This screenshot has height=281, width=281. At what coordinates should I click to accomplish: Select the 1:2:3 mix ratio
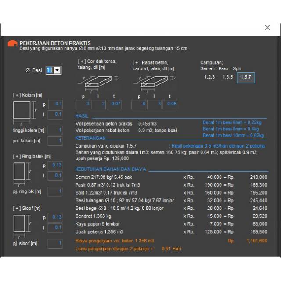tap(209, 77)
